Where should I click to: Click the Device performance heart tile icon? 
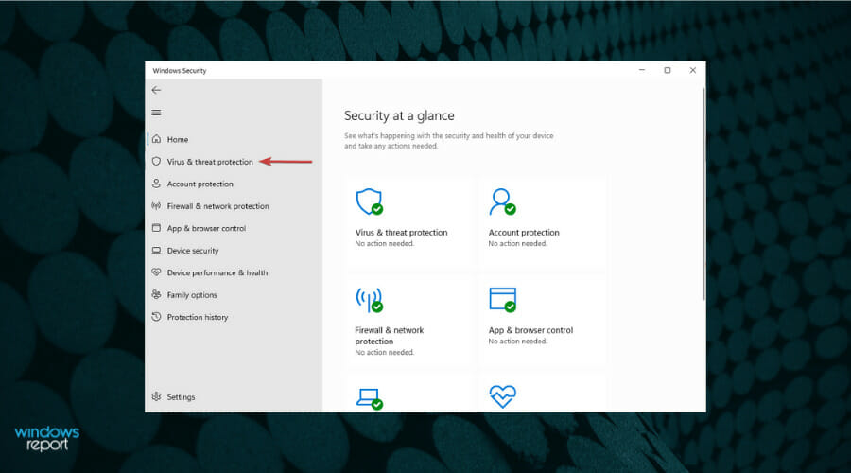503,396
